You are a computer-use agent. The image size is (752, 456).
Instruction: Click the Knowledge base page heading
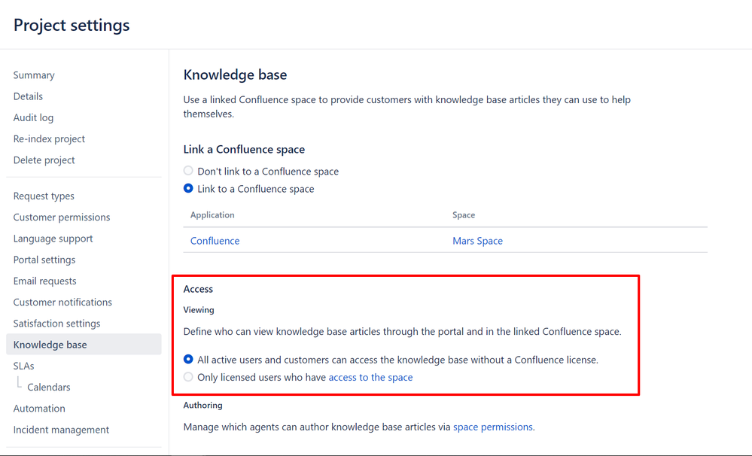(235, 74)
